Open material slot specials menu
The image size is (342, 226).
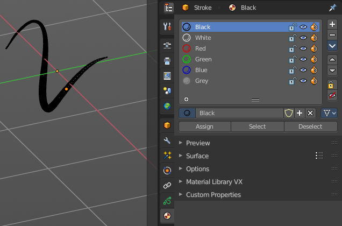coord(332,46)
